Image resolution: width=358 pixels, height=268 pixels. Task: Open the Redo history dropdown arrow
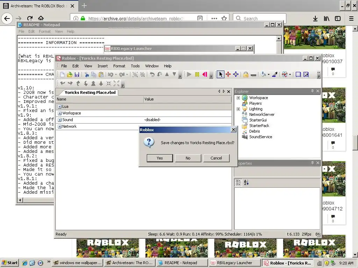[127, 75]
